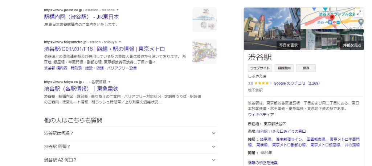Screen dimensions: 372x166
Task: Open sitelink バリアフリー設備
Action: (122, 68)
